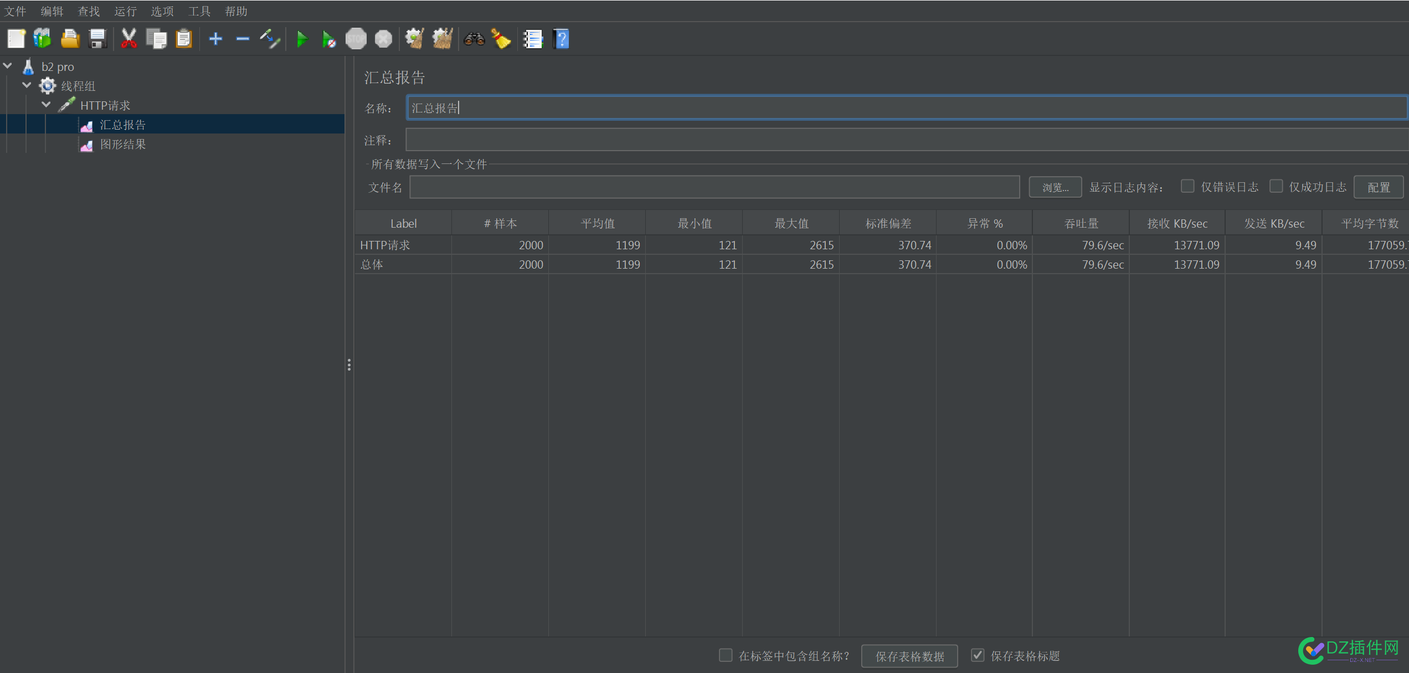Click the Reset search broom icon
1409x673 pixels.
[501, 39]
